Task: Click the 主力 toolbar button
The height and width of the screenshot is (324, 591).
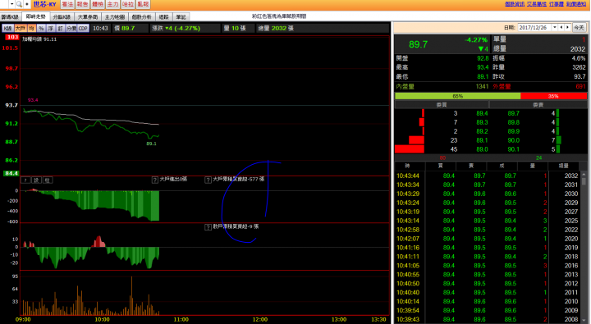Action: (112, 4)
